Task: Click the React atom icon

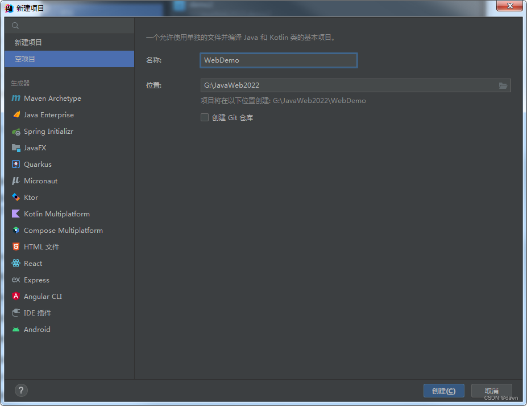Action: point(16,263)
